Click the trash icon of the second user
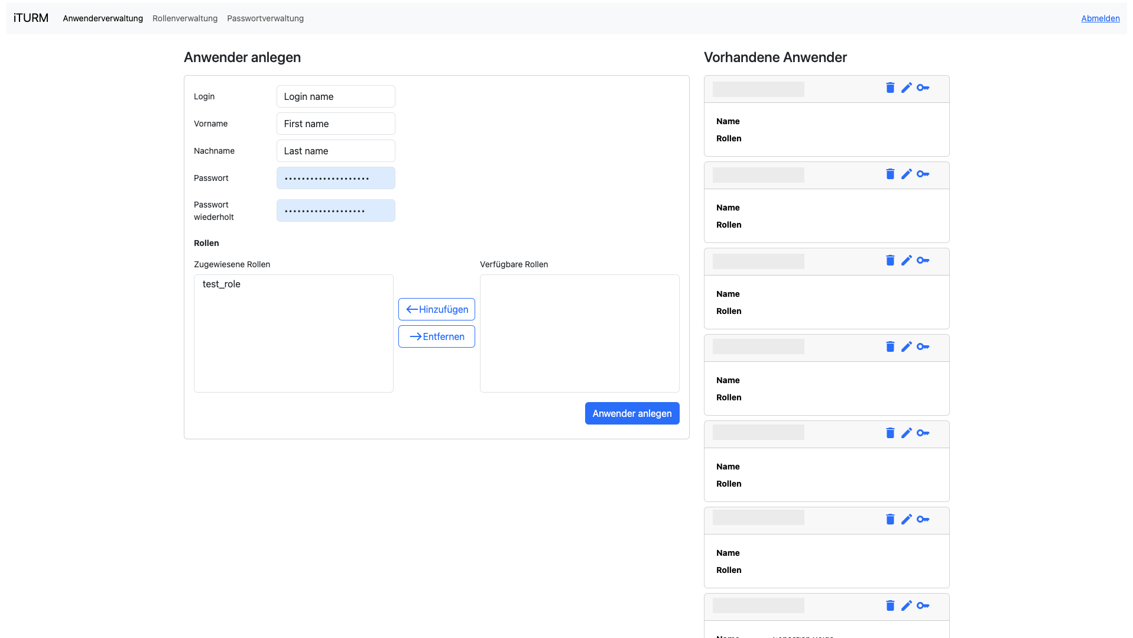 pyautogui.click(x=889, y=174)
